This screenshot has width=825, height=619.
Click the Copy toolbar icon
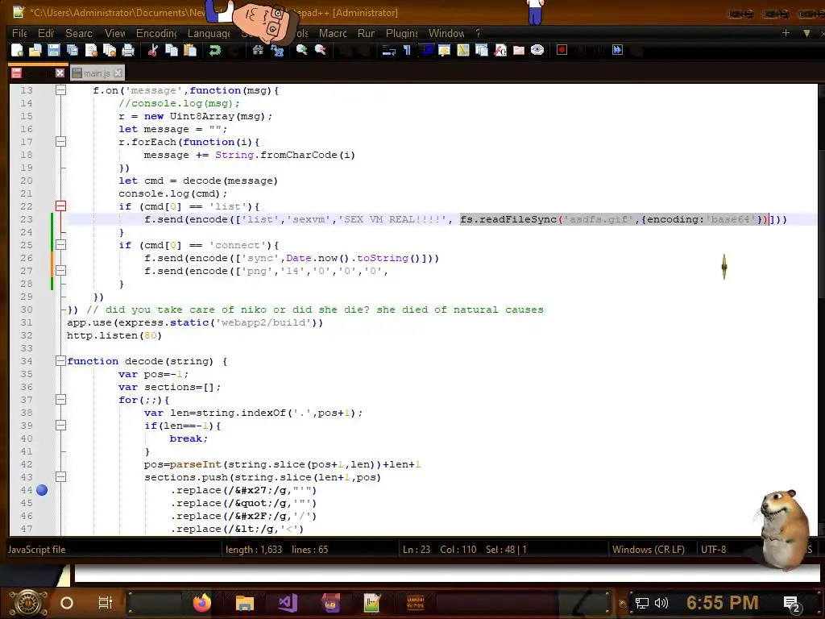tap(172, 51)
